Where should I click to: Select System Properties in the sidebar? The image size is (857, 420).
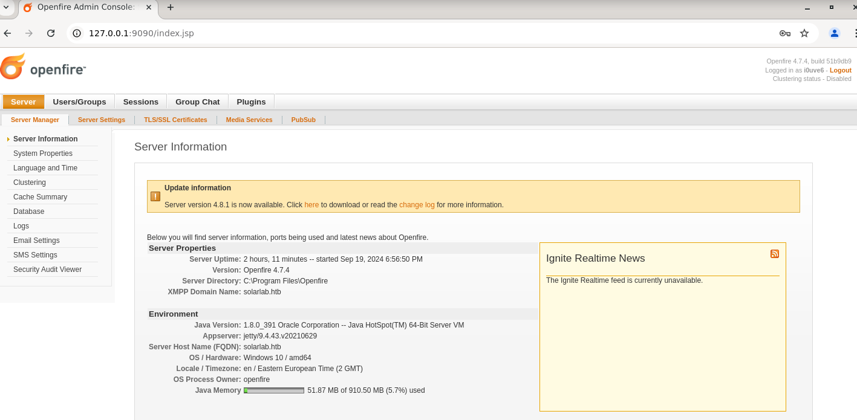pos(43,153)
